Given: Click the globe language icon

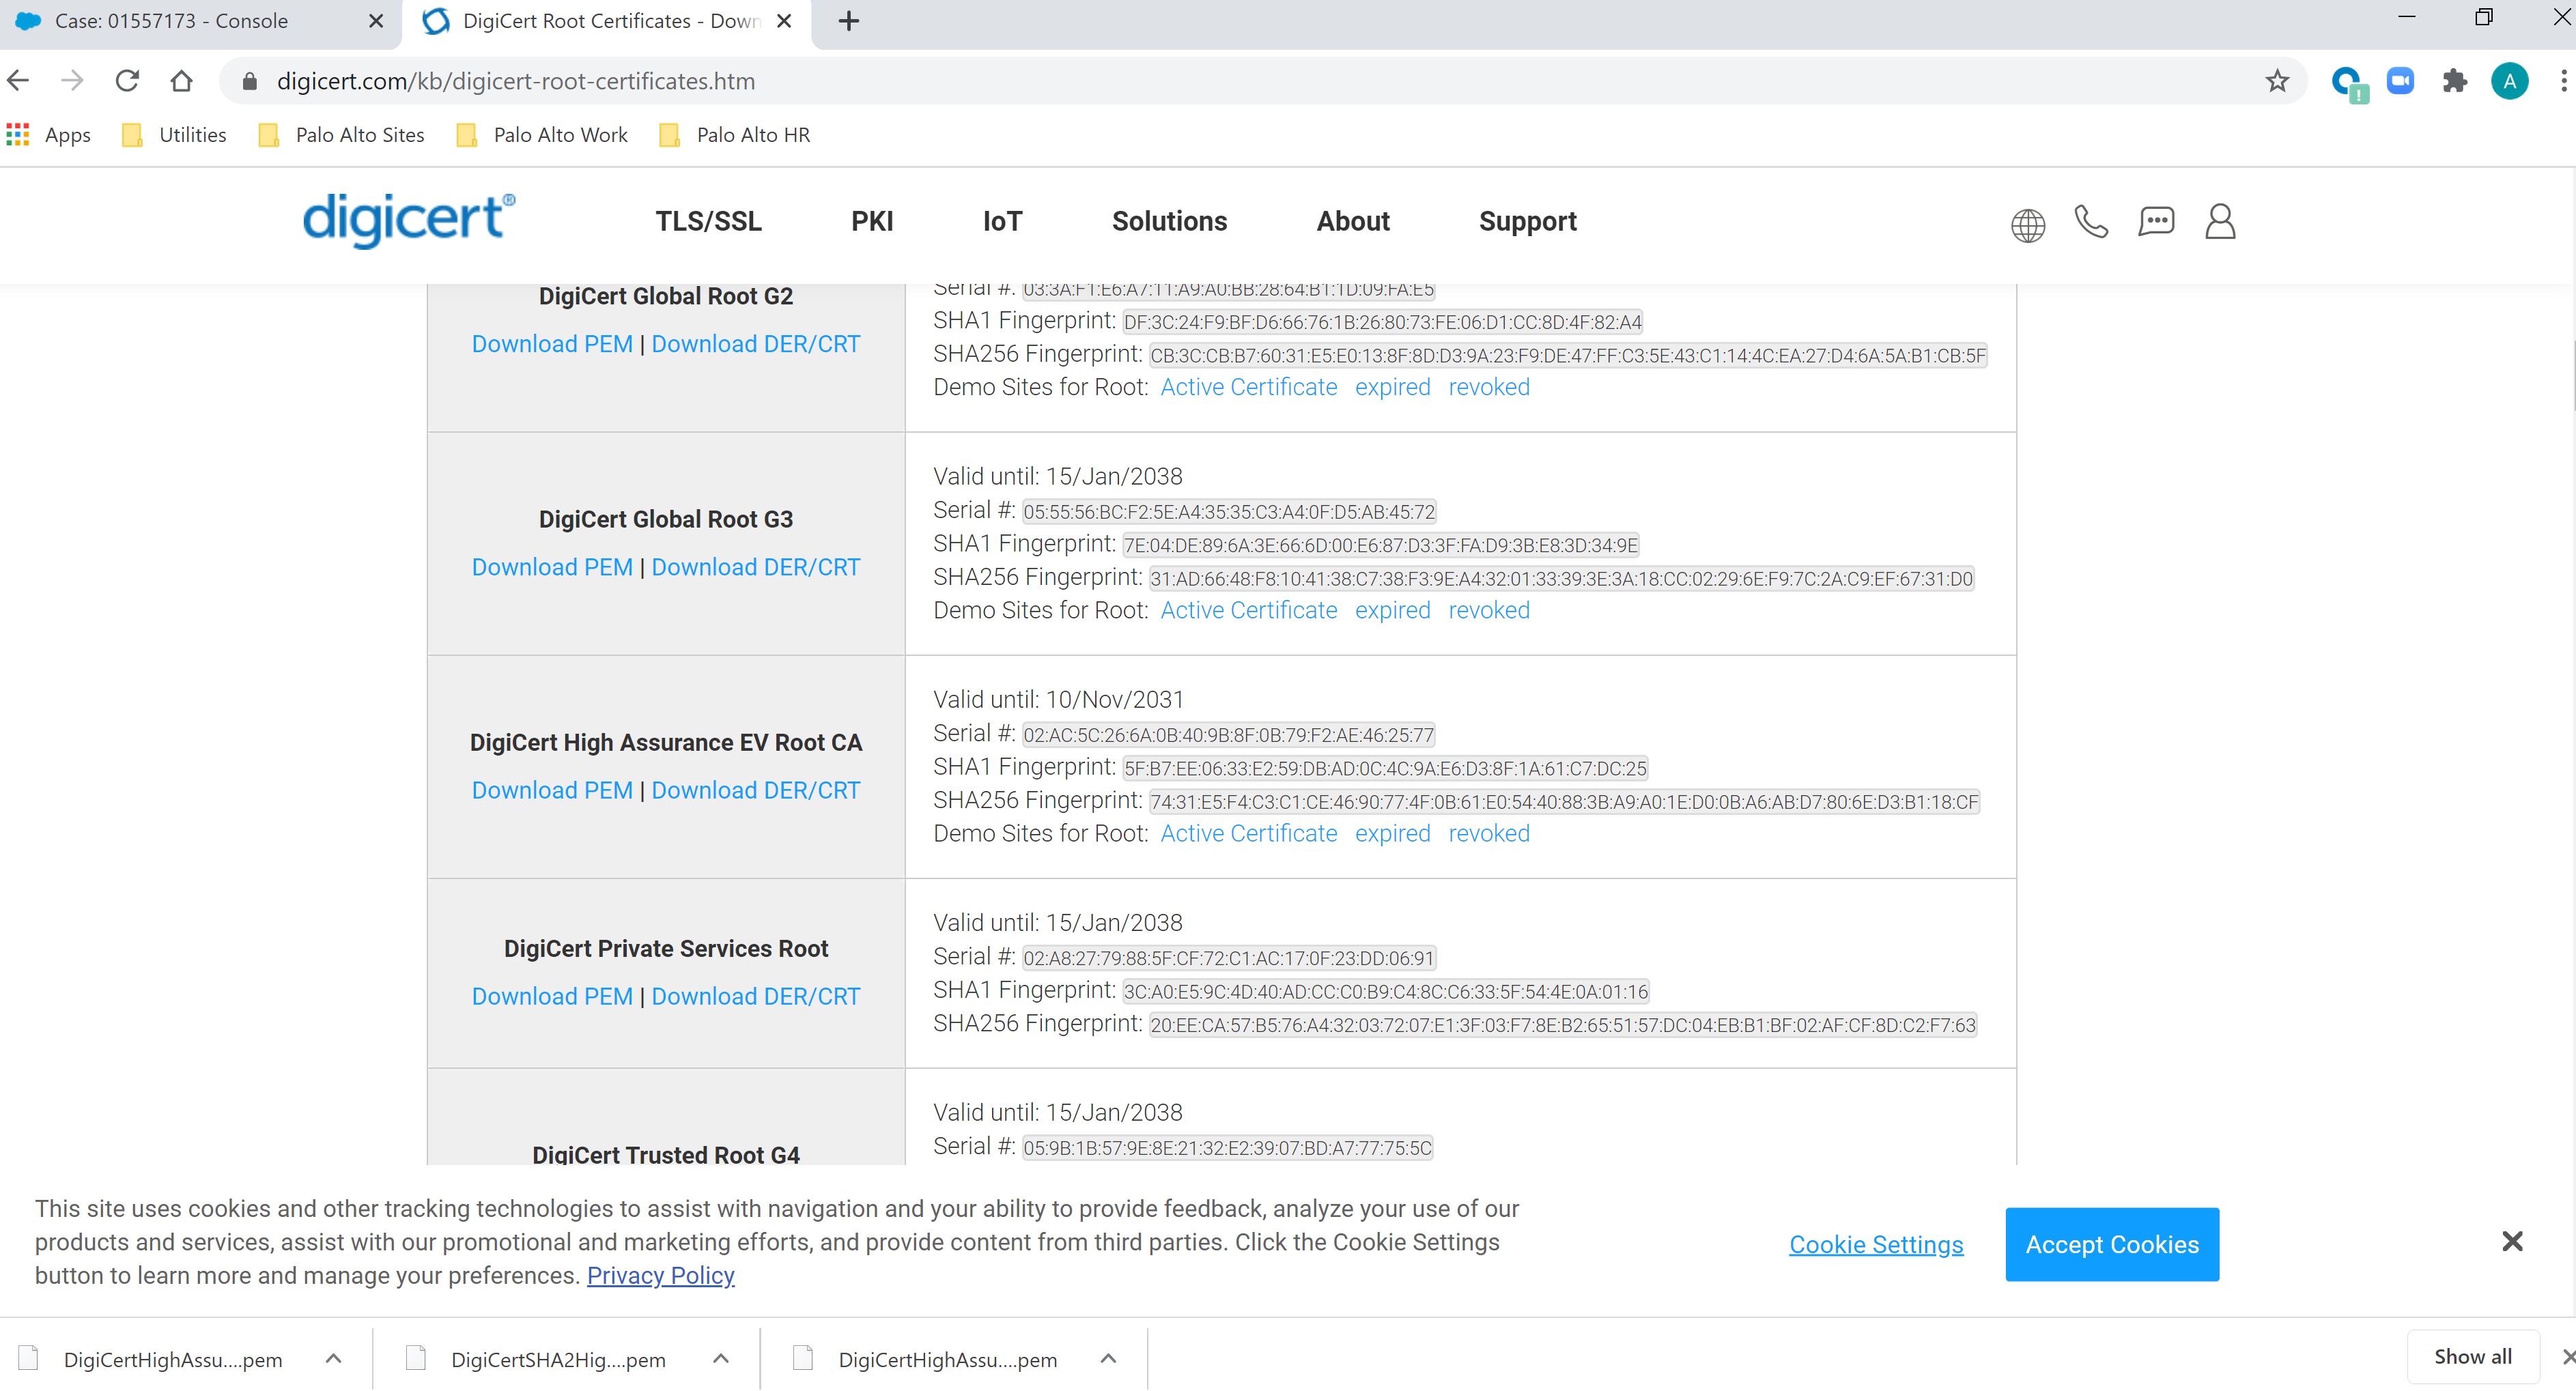Looking at the screenshot, I should pyautogui.click(x=2027, y=224).
